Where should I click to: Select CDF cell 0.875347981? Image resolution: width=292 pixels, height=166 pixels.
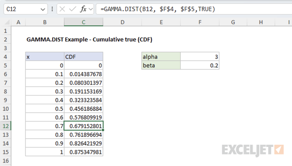point(83,152)
